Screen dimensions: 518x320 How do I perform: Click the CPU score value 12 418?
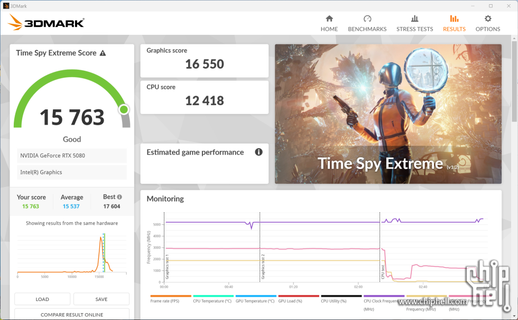point(205,101)
